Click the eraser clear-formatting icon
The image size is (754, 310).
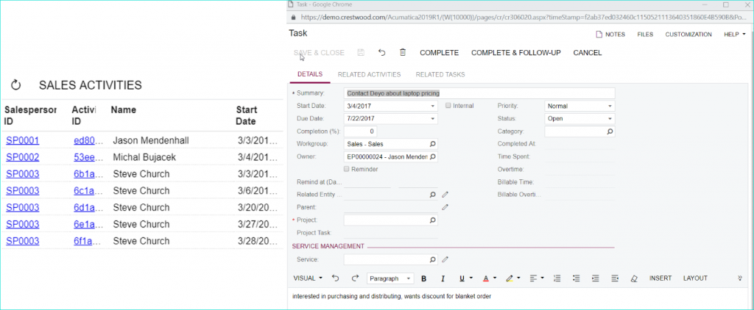click(x=634, y=278)
